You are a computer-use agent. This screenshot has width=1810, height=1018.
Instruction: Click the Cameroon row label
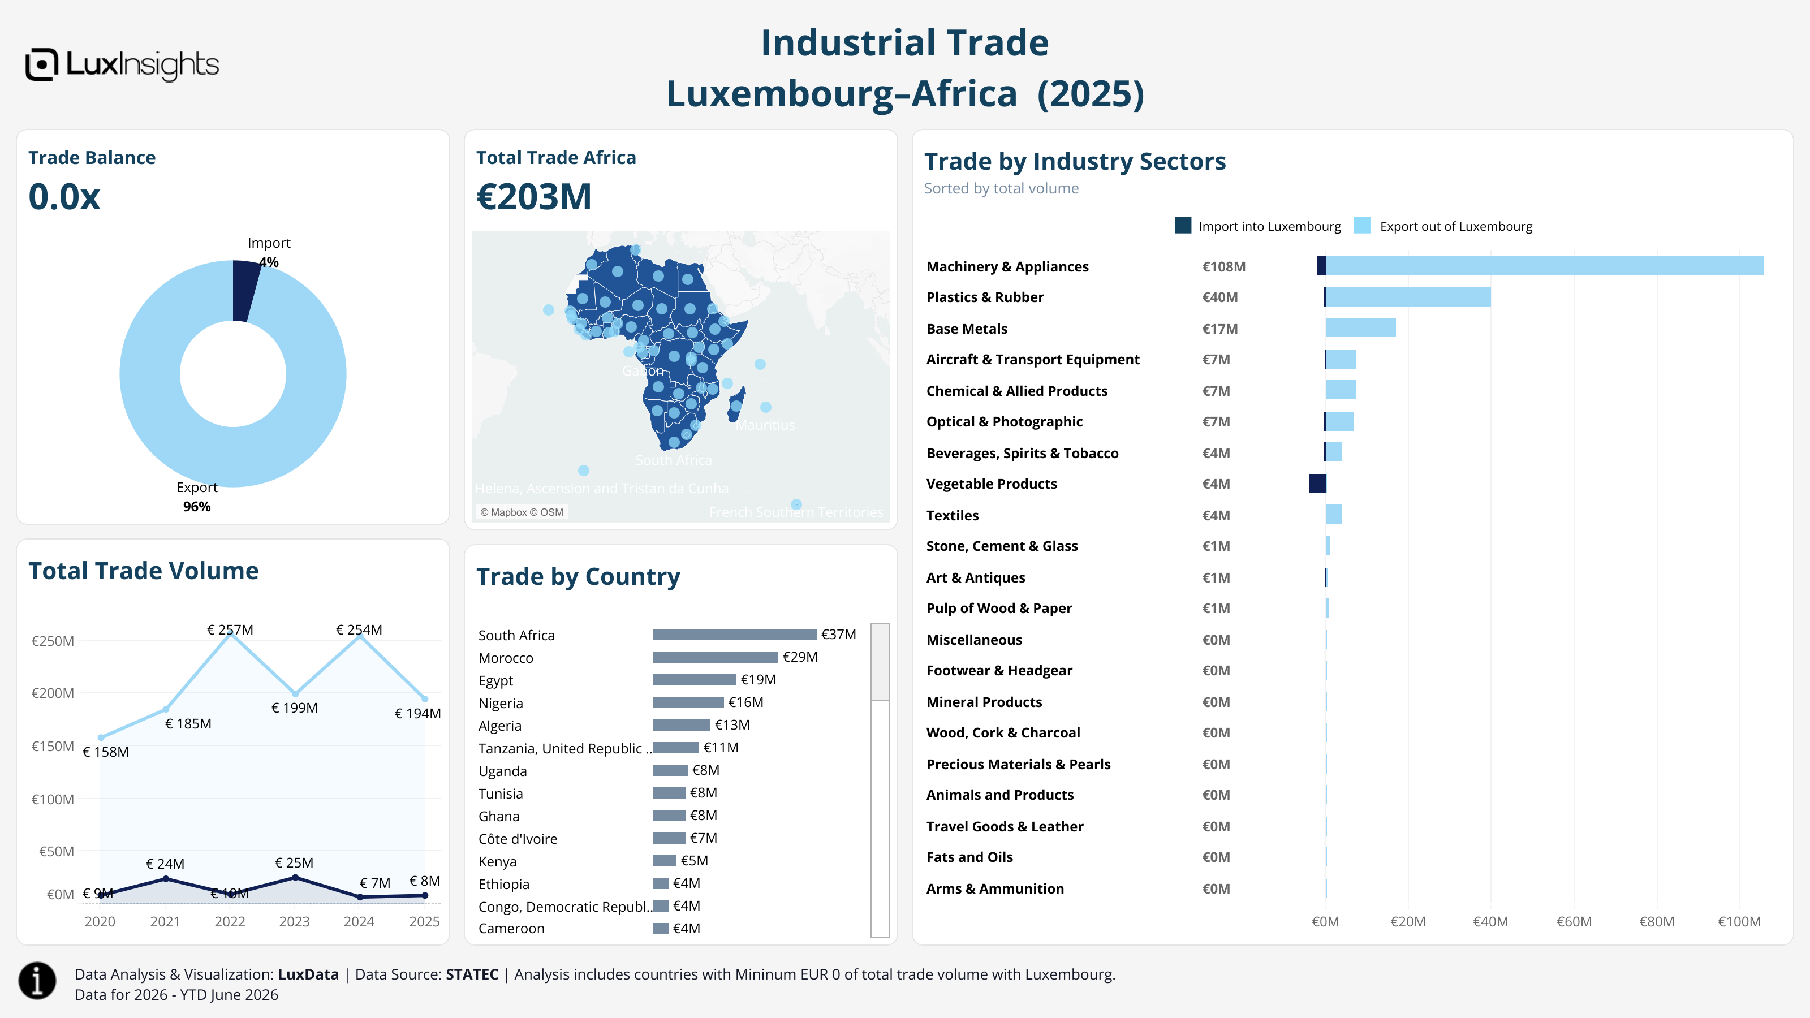pos(511,928)
